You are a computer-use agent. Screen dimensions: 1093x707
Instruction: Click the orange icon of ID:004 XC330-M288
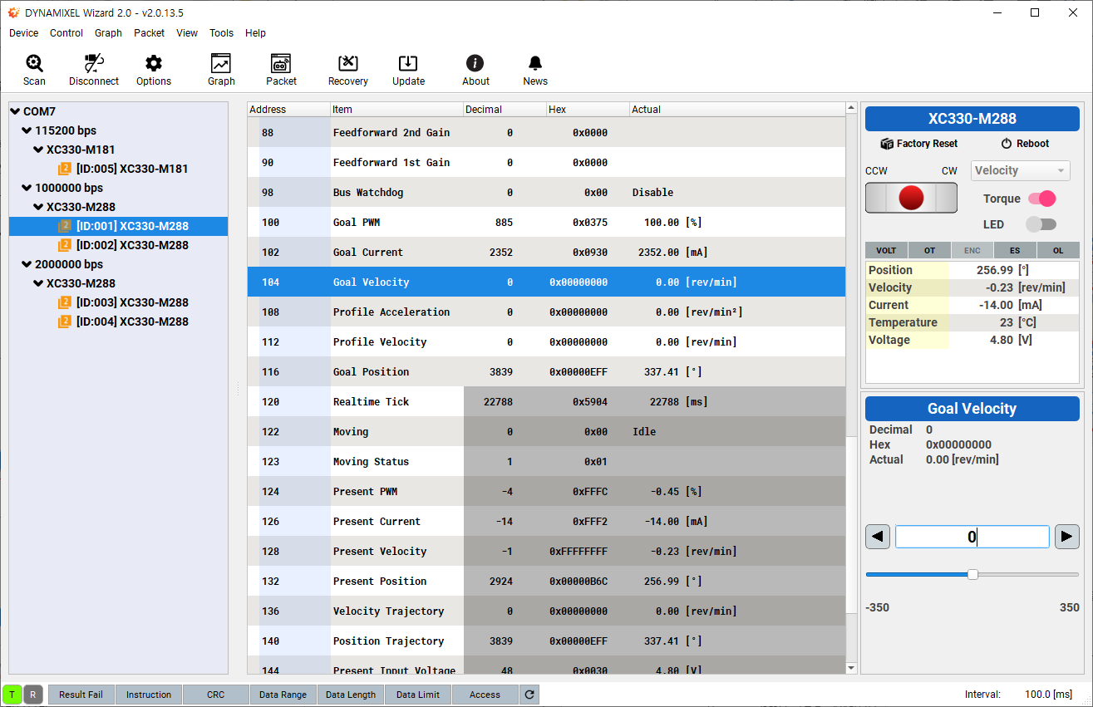click(x=65, y=322)
